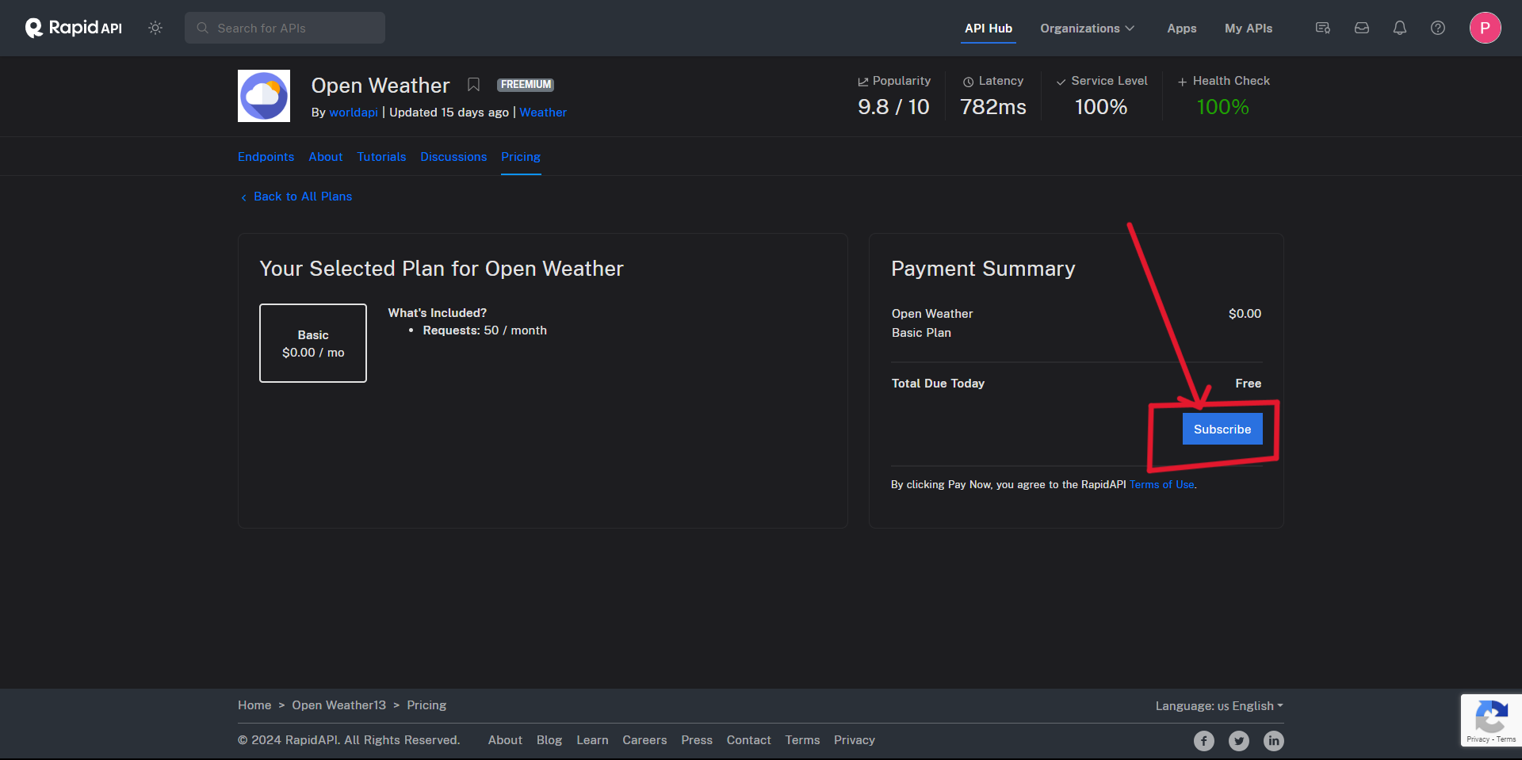Focus the Search for APIs field
Image resolution: width=1522 pixels, height=760 pixels.
pyautogui.click(x=285, y=28)
